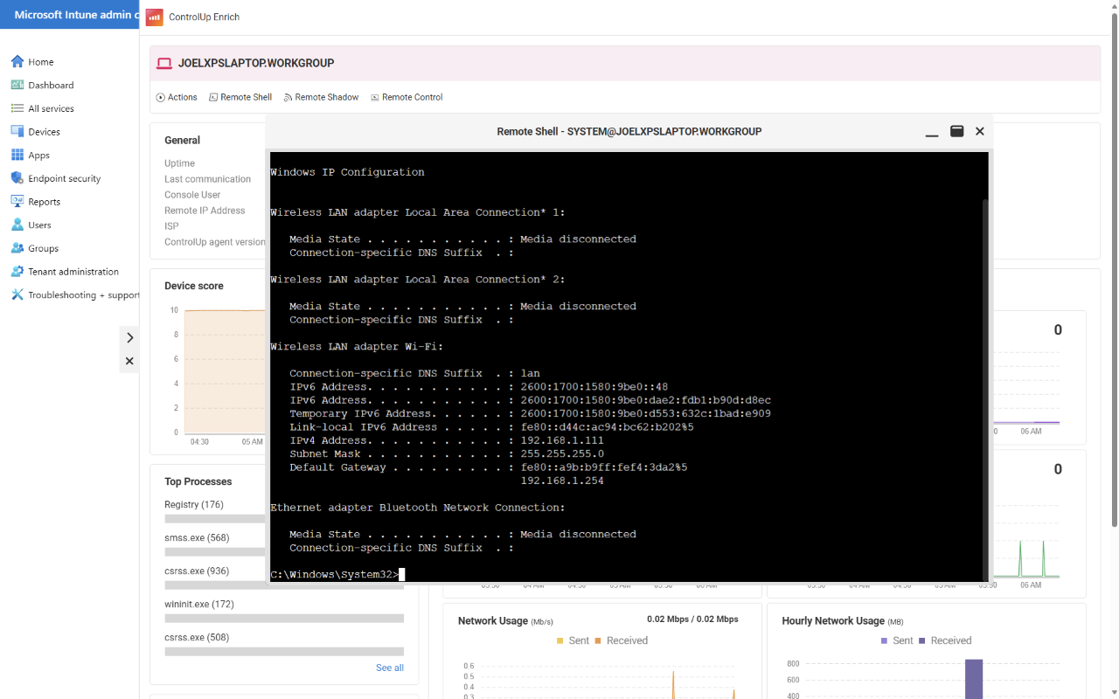The height and width of the screenshot is (699, 1119).
Task: Switch to the Microsoft Intune admin tab
Action: coord(69,14)
